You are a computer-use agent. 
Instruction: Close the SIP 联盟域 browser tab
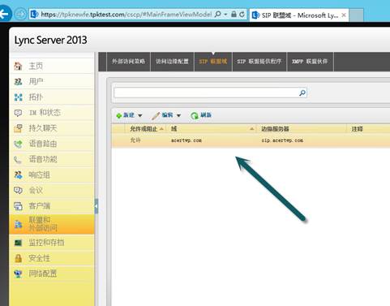(x=344, y=15)
